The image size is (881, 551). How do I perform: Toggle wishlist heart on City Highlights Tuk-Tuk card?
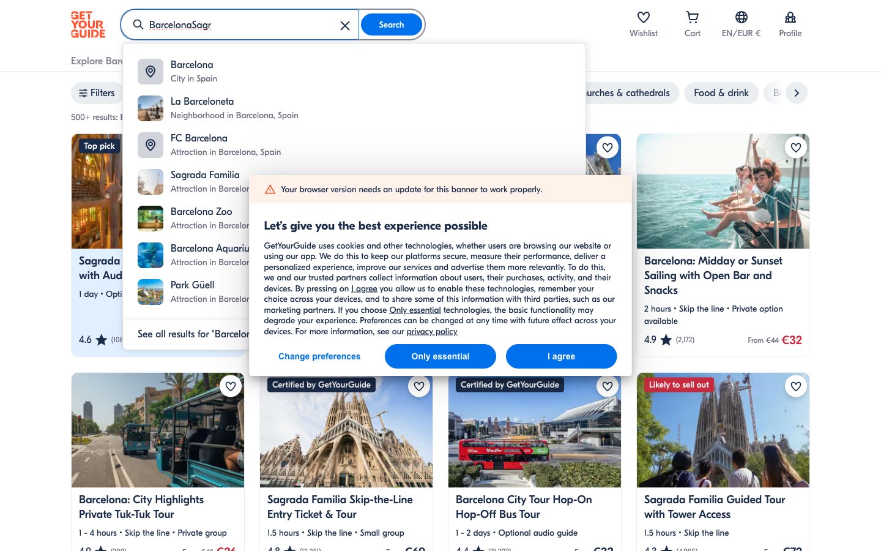pyautogui.click(x=231, y=386)
